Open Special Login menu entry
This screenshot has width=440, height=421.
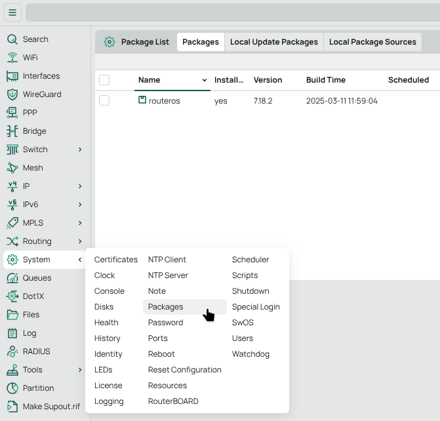click(256, 307)
